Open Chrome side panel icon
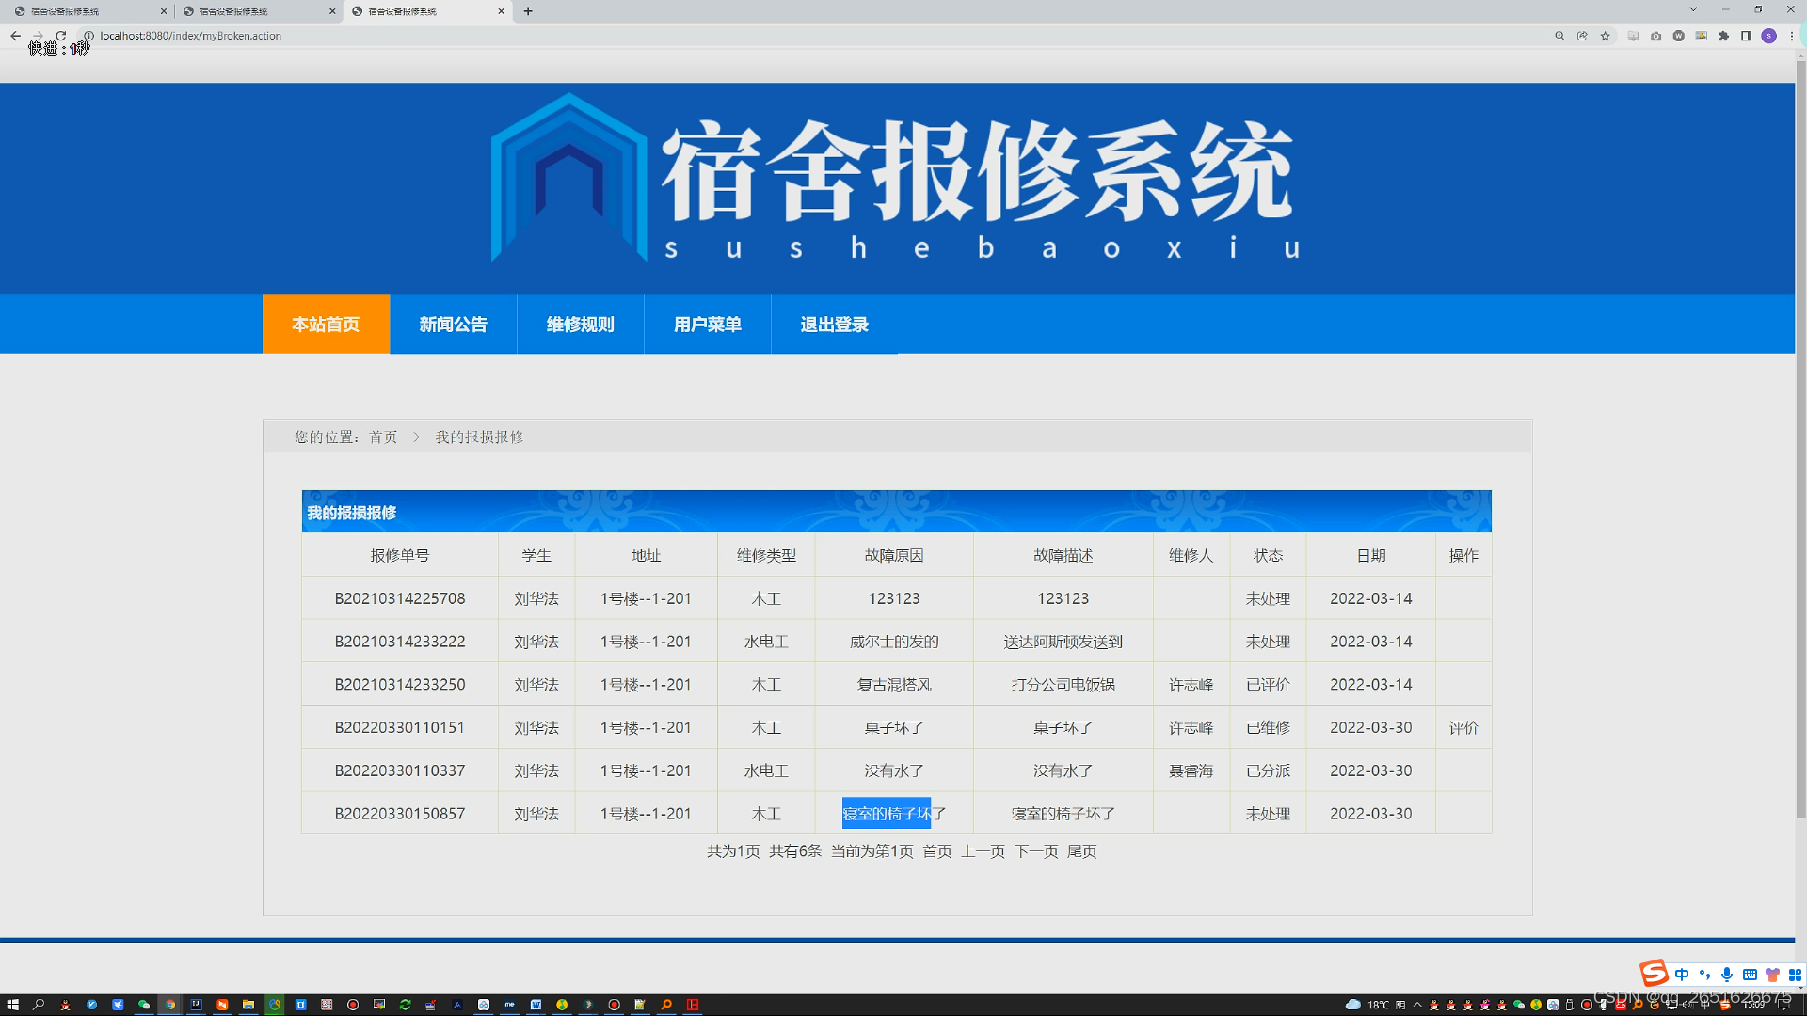Image resolution: width=1807 pixels, height=1016 pixels. pyautogui.click(x=1746, y=36)
